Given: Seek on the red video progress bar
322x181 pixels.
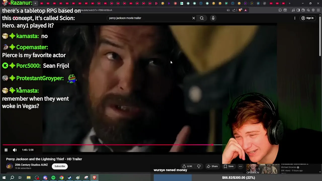Looking at the screenshot, I should coord(112,145).
